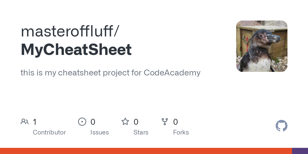Click the Contributor label
The height and width of the screenshot is (154, 308).
[49, 132]
